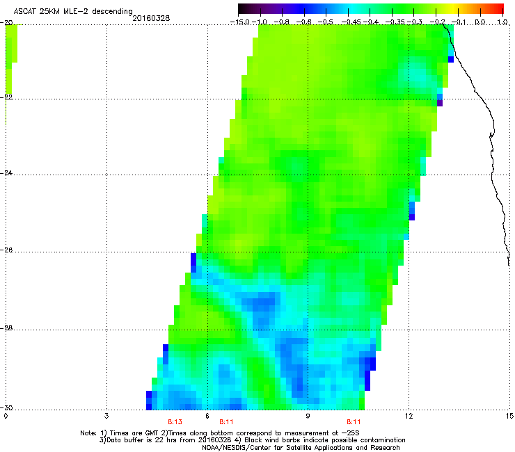The height and width of the screenshot is (452, 515).
Task: Click the color bar label '-0.35'
Action: pos(395,22)
